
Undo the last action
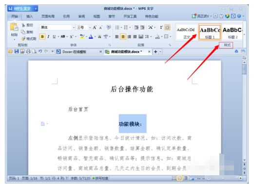click(40, 52)
